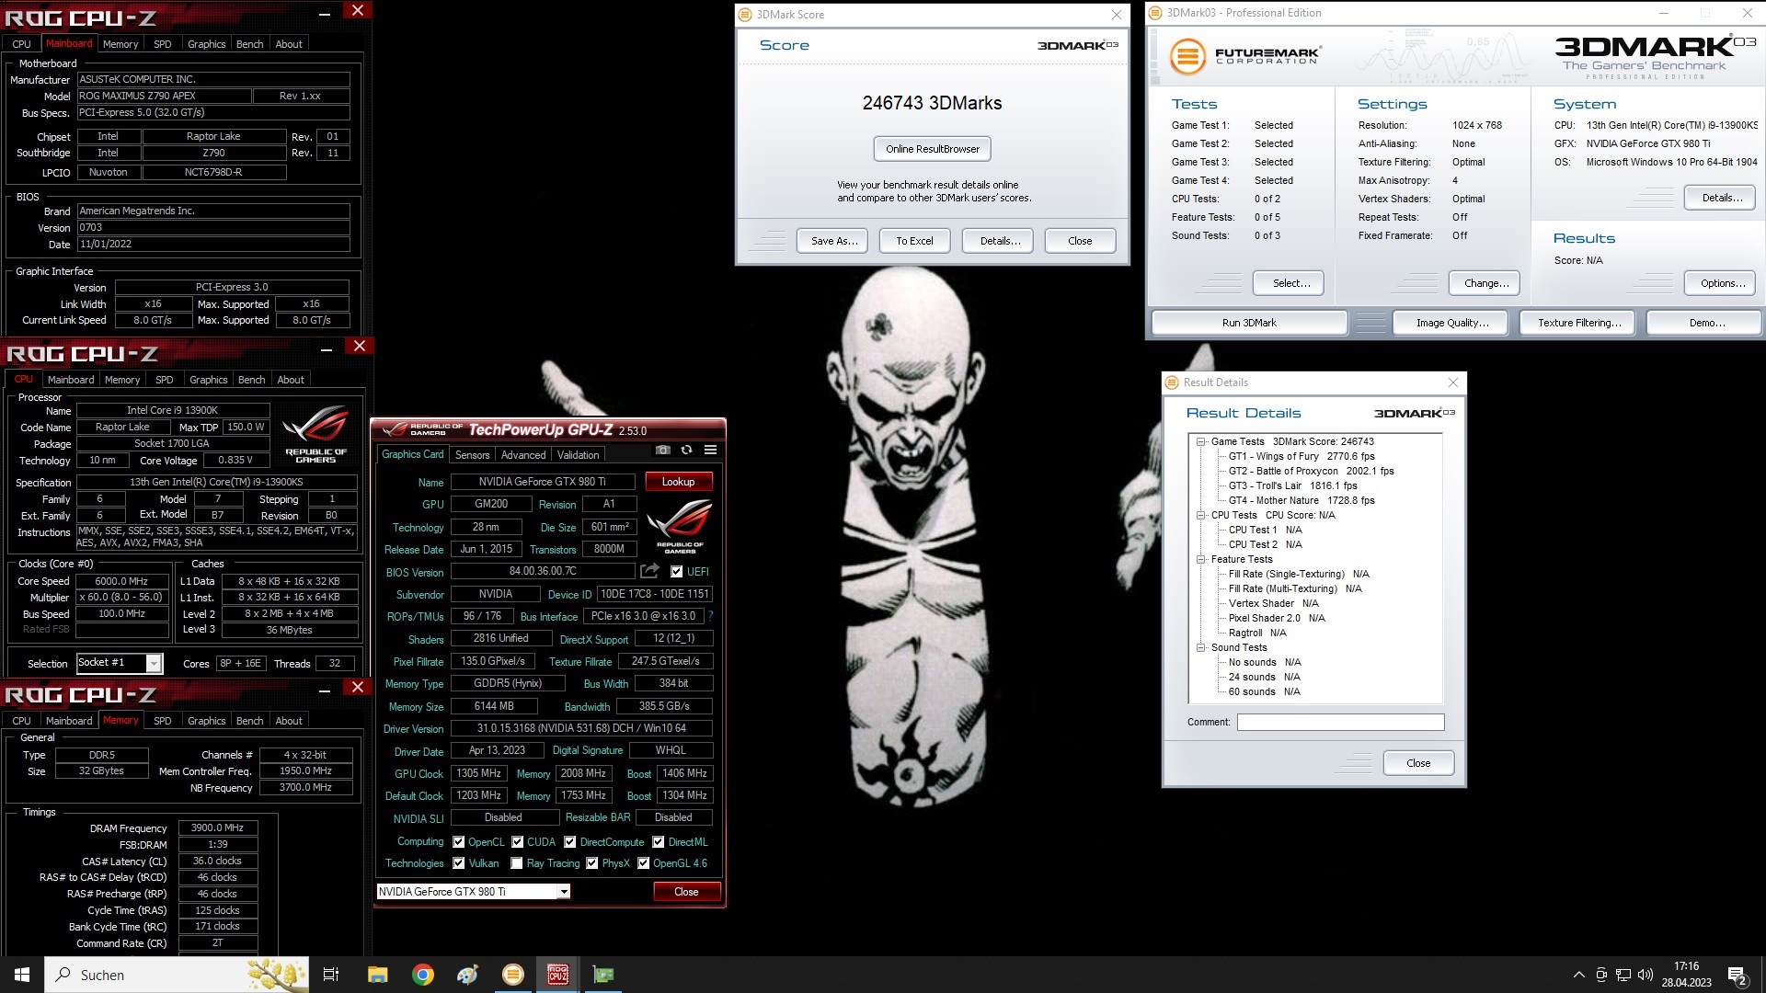Collapse Game Tests tree node
Screen dimensions: 1766x993
[1200, 441]
